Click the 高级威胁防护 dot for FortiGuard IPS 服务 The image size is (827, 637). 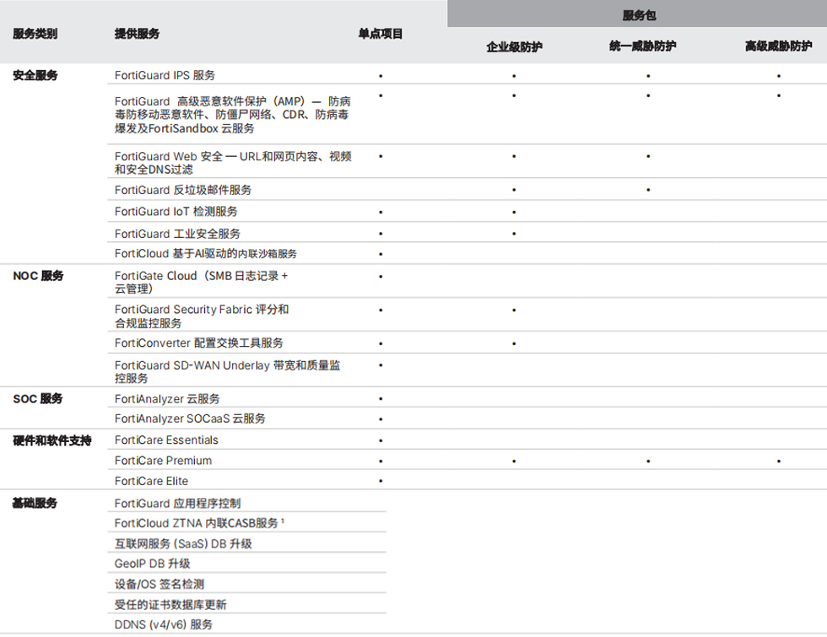point(778,76)
